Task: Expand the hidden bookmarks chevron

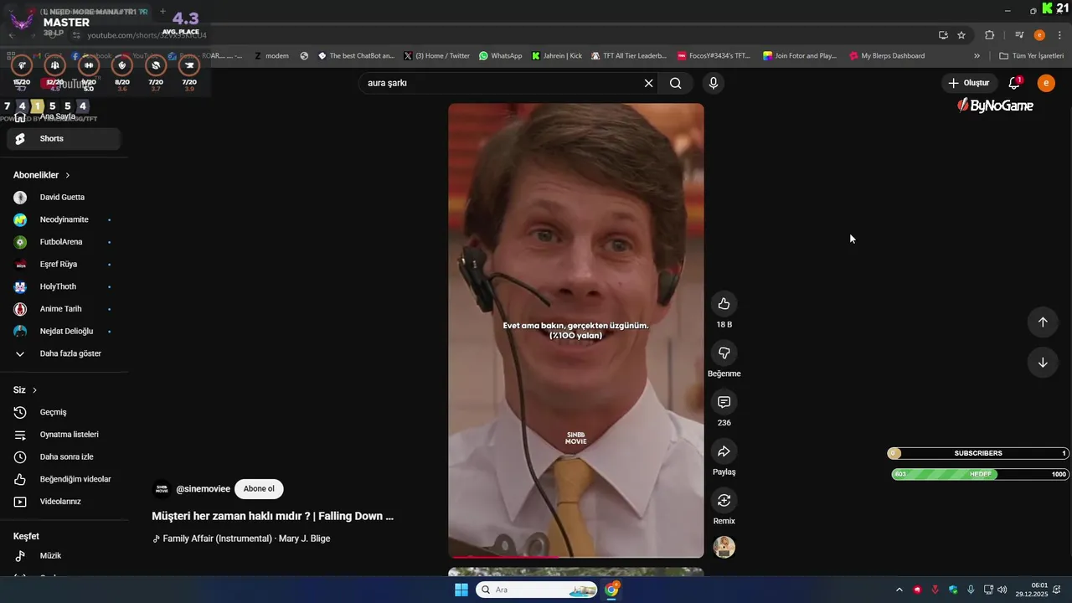Action: (977, 56)
